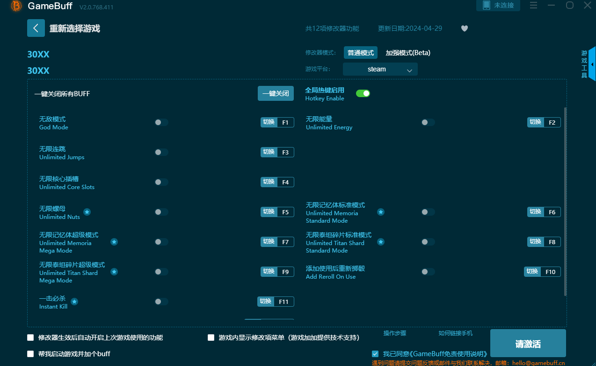Click the F10 hotkey switch button

click(x=542, y=272)
